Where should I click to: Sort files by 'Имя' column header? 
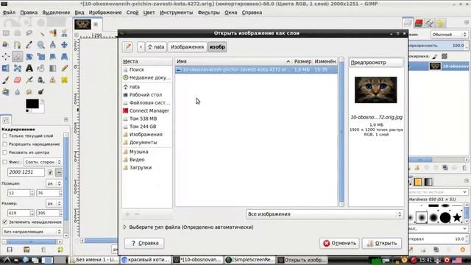(233, 61)
